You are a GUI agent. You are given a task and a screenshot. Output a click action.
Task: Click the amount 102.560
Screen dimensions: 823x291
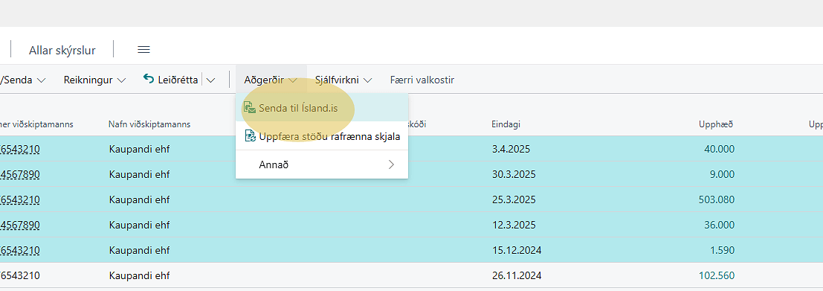pyautogui.click(x=717, y=275)
